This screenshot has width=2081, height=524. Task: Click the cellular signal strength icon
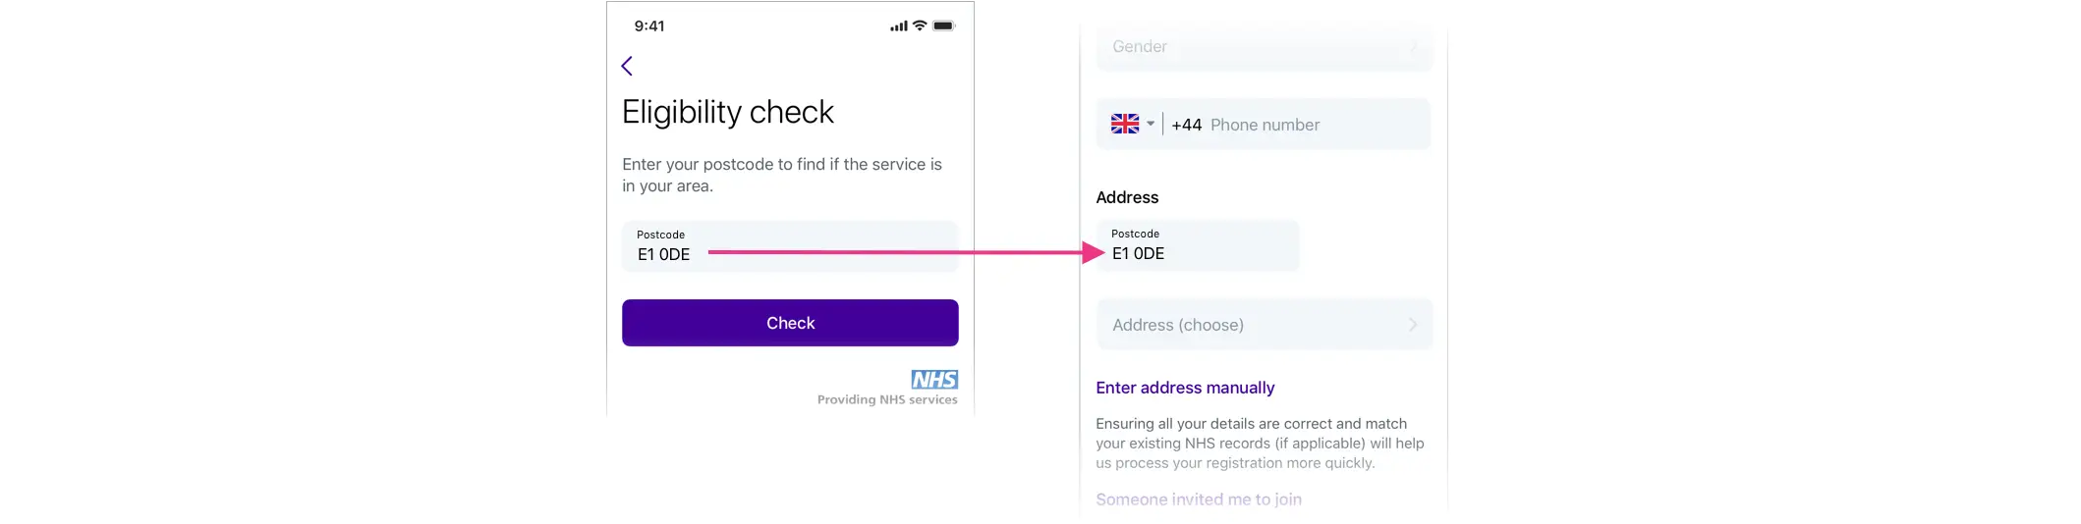[x=898, y=26]
